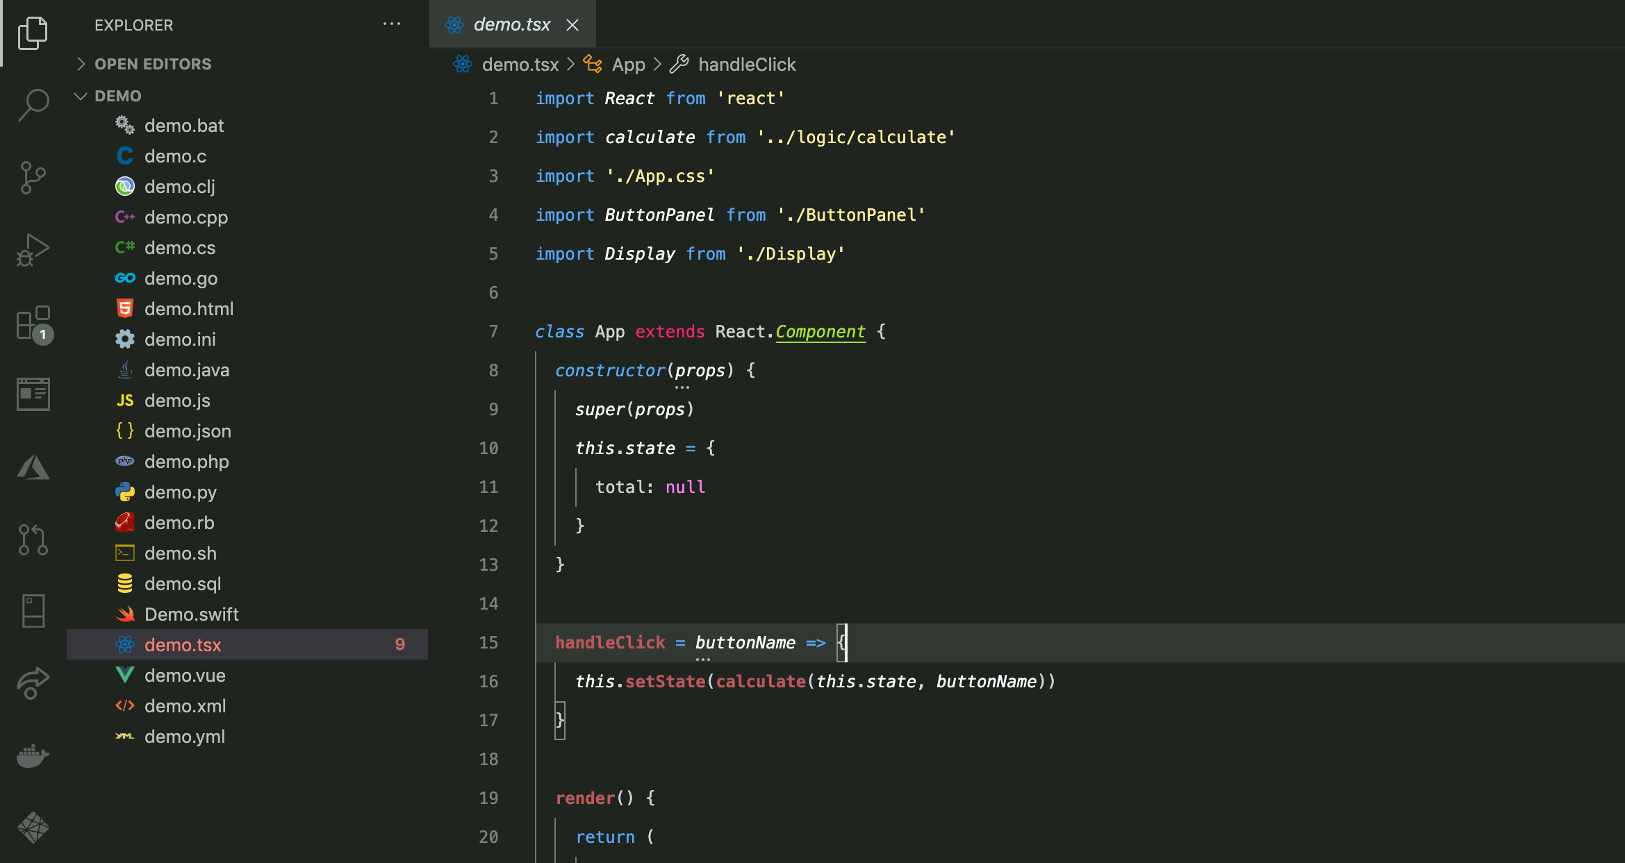This screenshot has width=1625, height=863.
Task: Open demo.json file
Action: 247,431
